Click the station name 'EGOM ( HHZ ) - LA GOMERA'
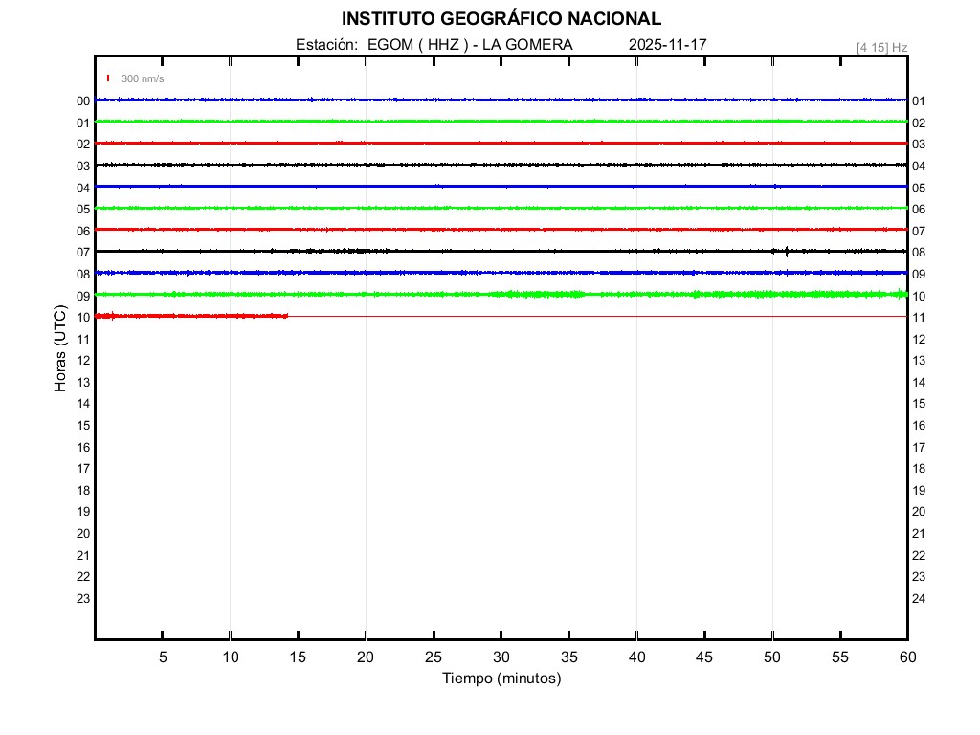 click(x=470, y=45)
